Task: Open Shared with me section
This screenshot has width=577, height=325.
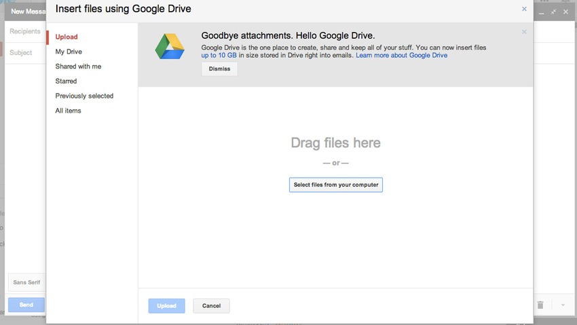Action: (x=78, y=66)
